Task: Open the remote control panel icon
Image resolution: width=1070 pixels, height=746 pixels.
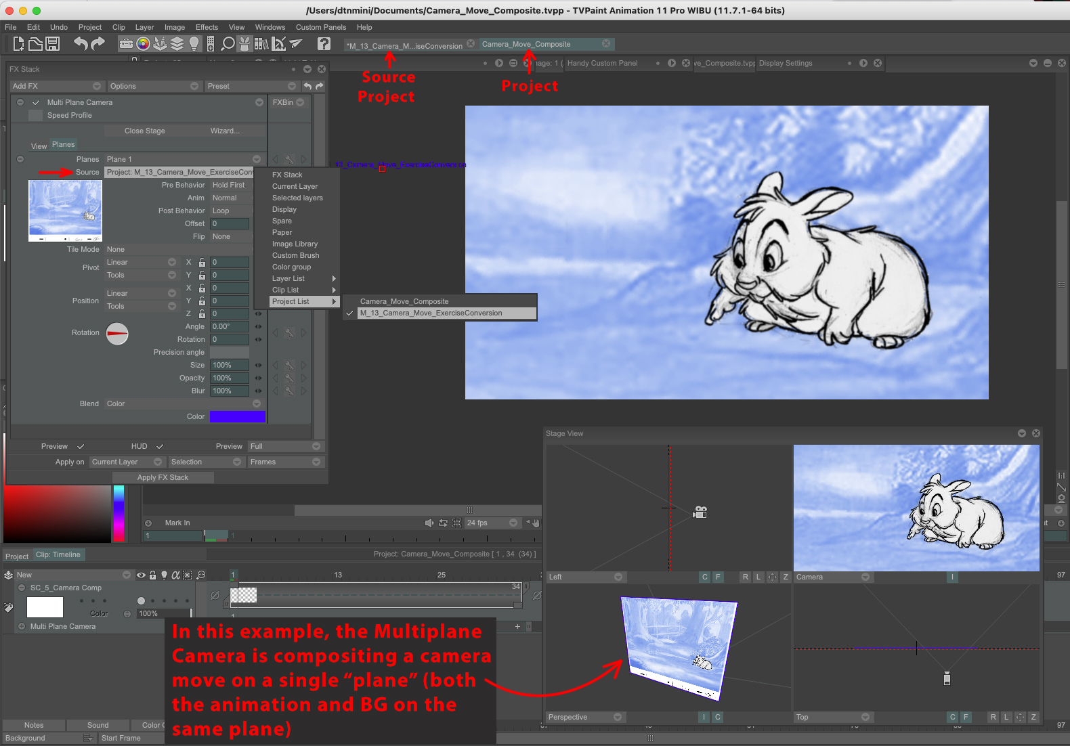Action: pos(211,44)
